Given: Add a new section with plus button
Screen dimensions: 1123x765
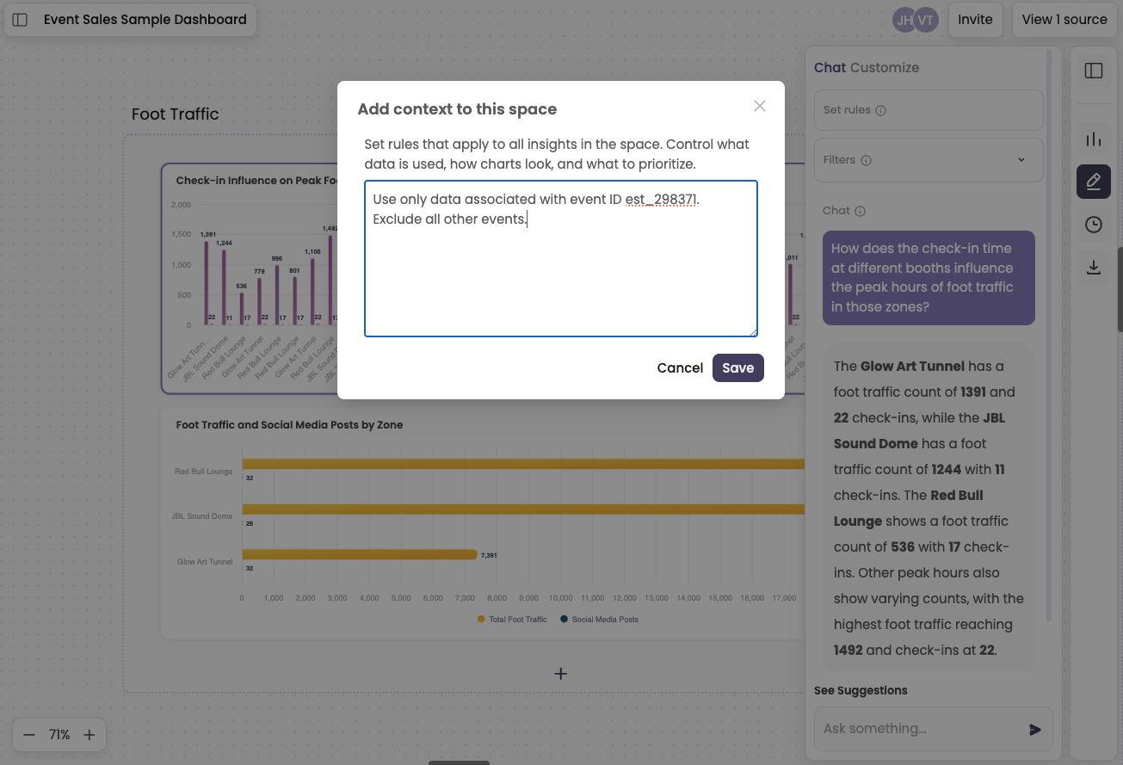Looking at the screenshot, I should (x=560, y=674).
